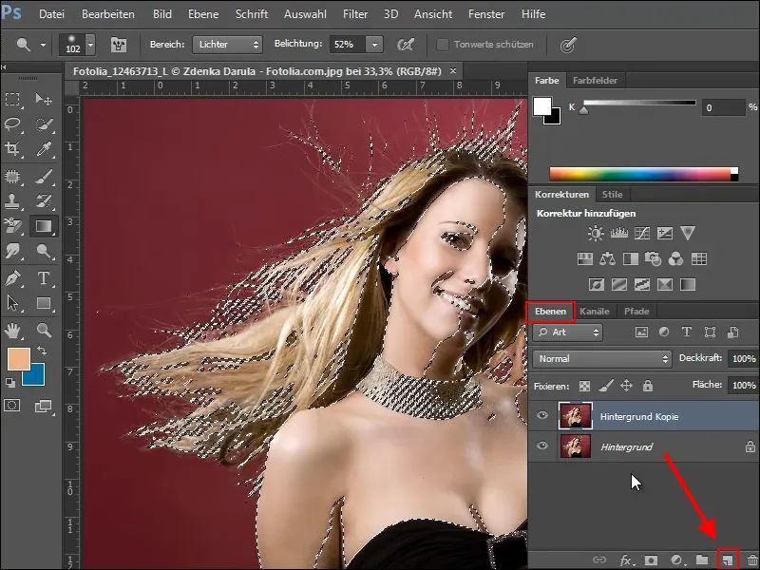Add Brightness/Contrast adjustment
Viewport: 760px width, 570px height.
point(596,234)
